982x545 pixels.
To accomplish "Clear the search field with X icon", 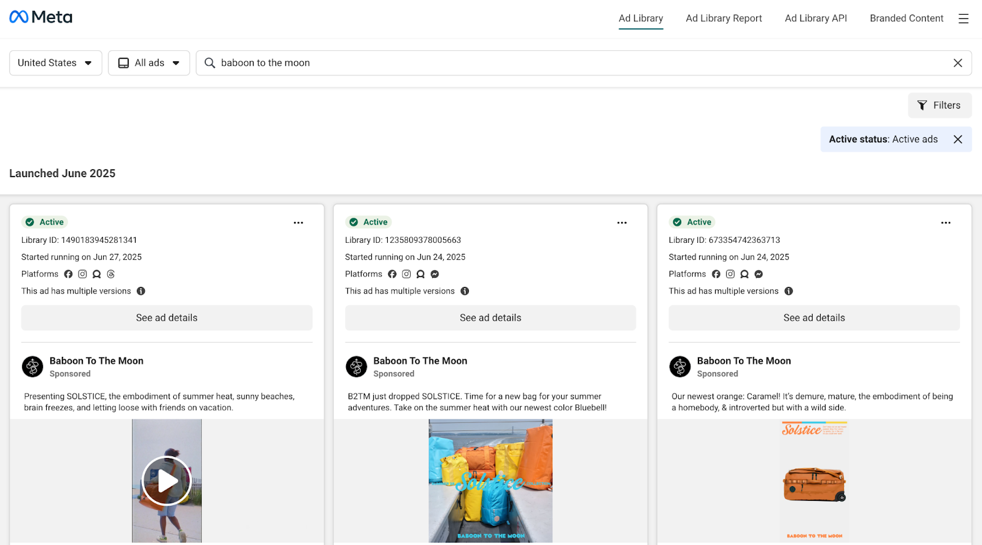I will coord(957,63).
